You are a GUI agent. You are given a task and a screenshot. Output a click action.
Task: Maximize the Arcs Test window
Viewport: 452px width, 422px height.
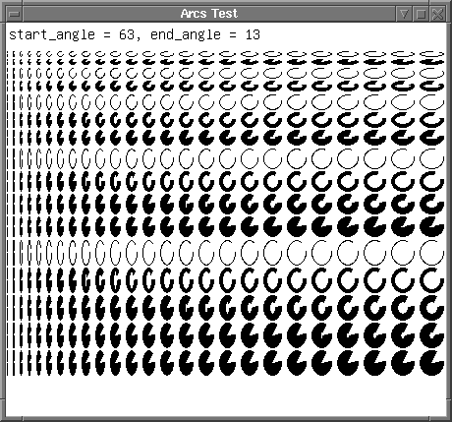(421, 14)
